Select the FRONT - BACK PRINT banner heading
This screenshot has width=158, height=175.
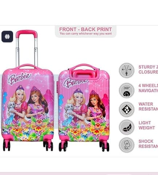86,29
